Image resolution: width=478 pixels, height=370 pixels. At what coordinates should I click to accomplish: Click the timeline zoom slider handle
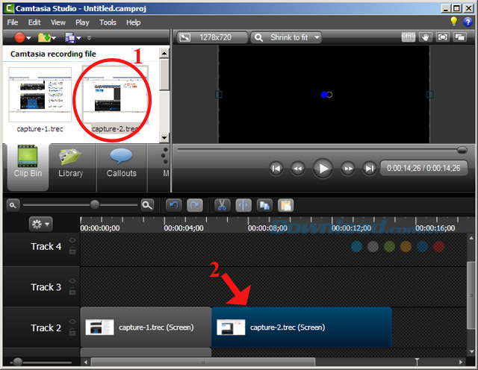click(95, 204)
